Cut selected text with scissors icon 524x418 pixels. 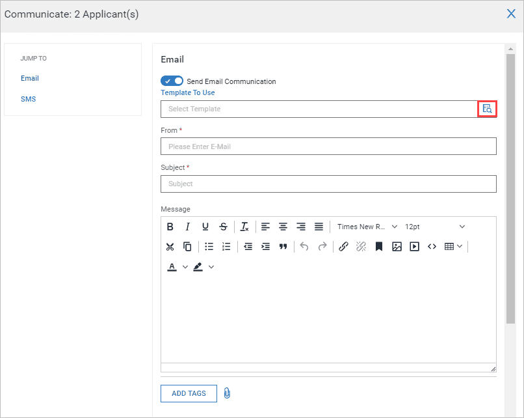coord(170,247)
